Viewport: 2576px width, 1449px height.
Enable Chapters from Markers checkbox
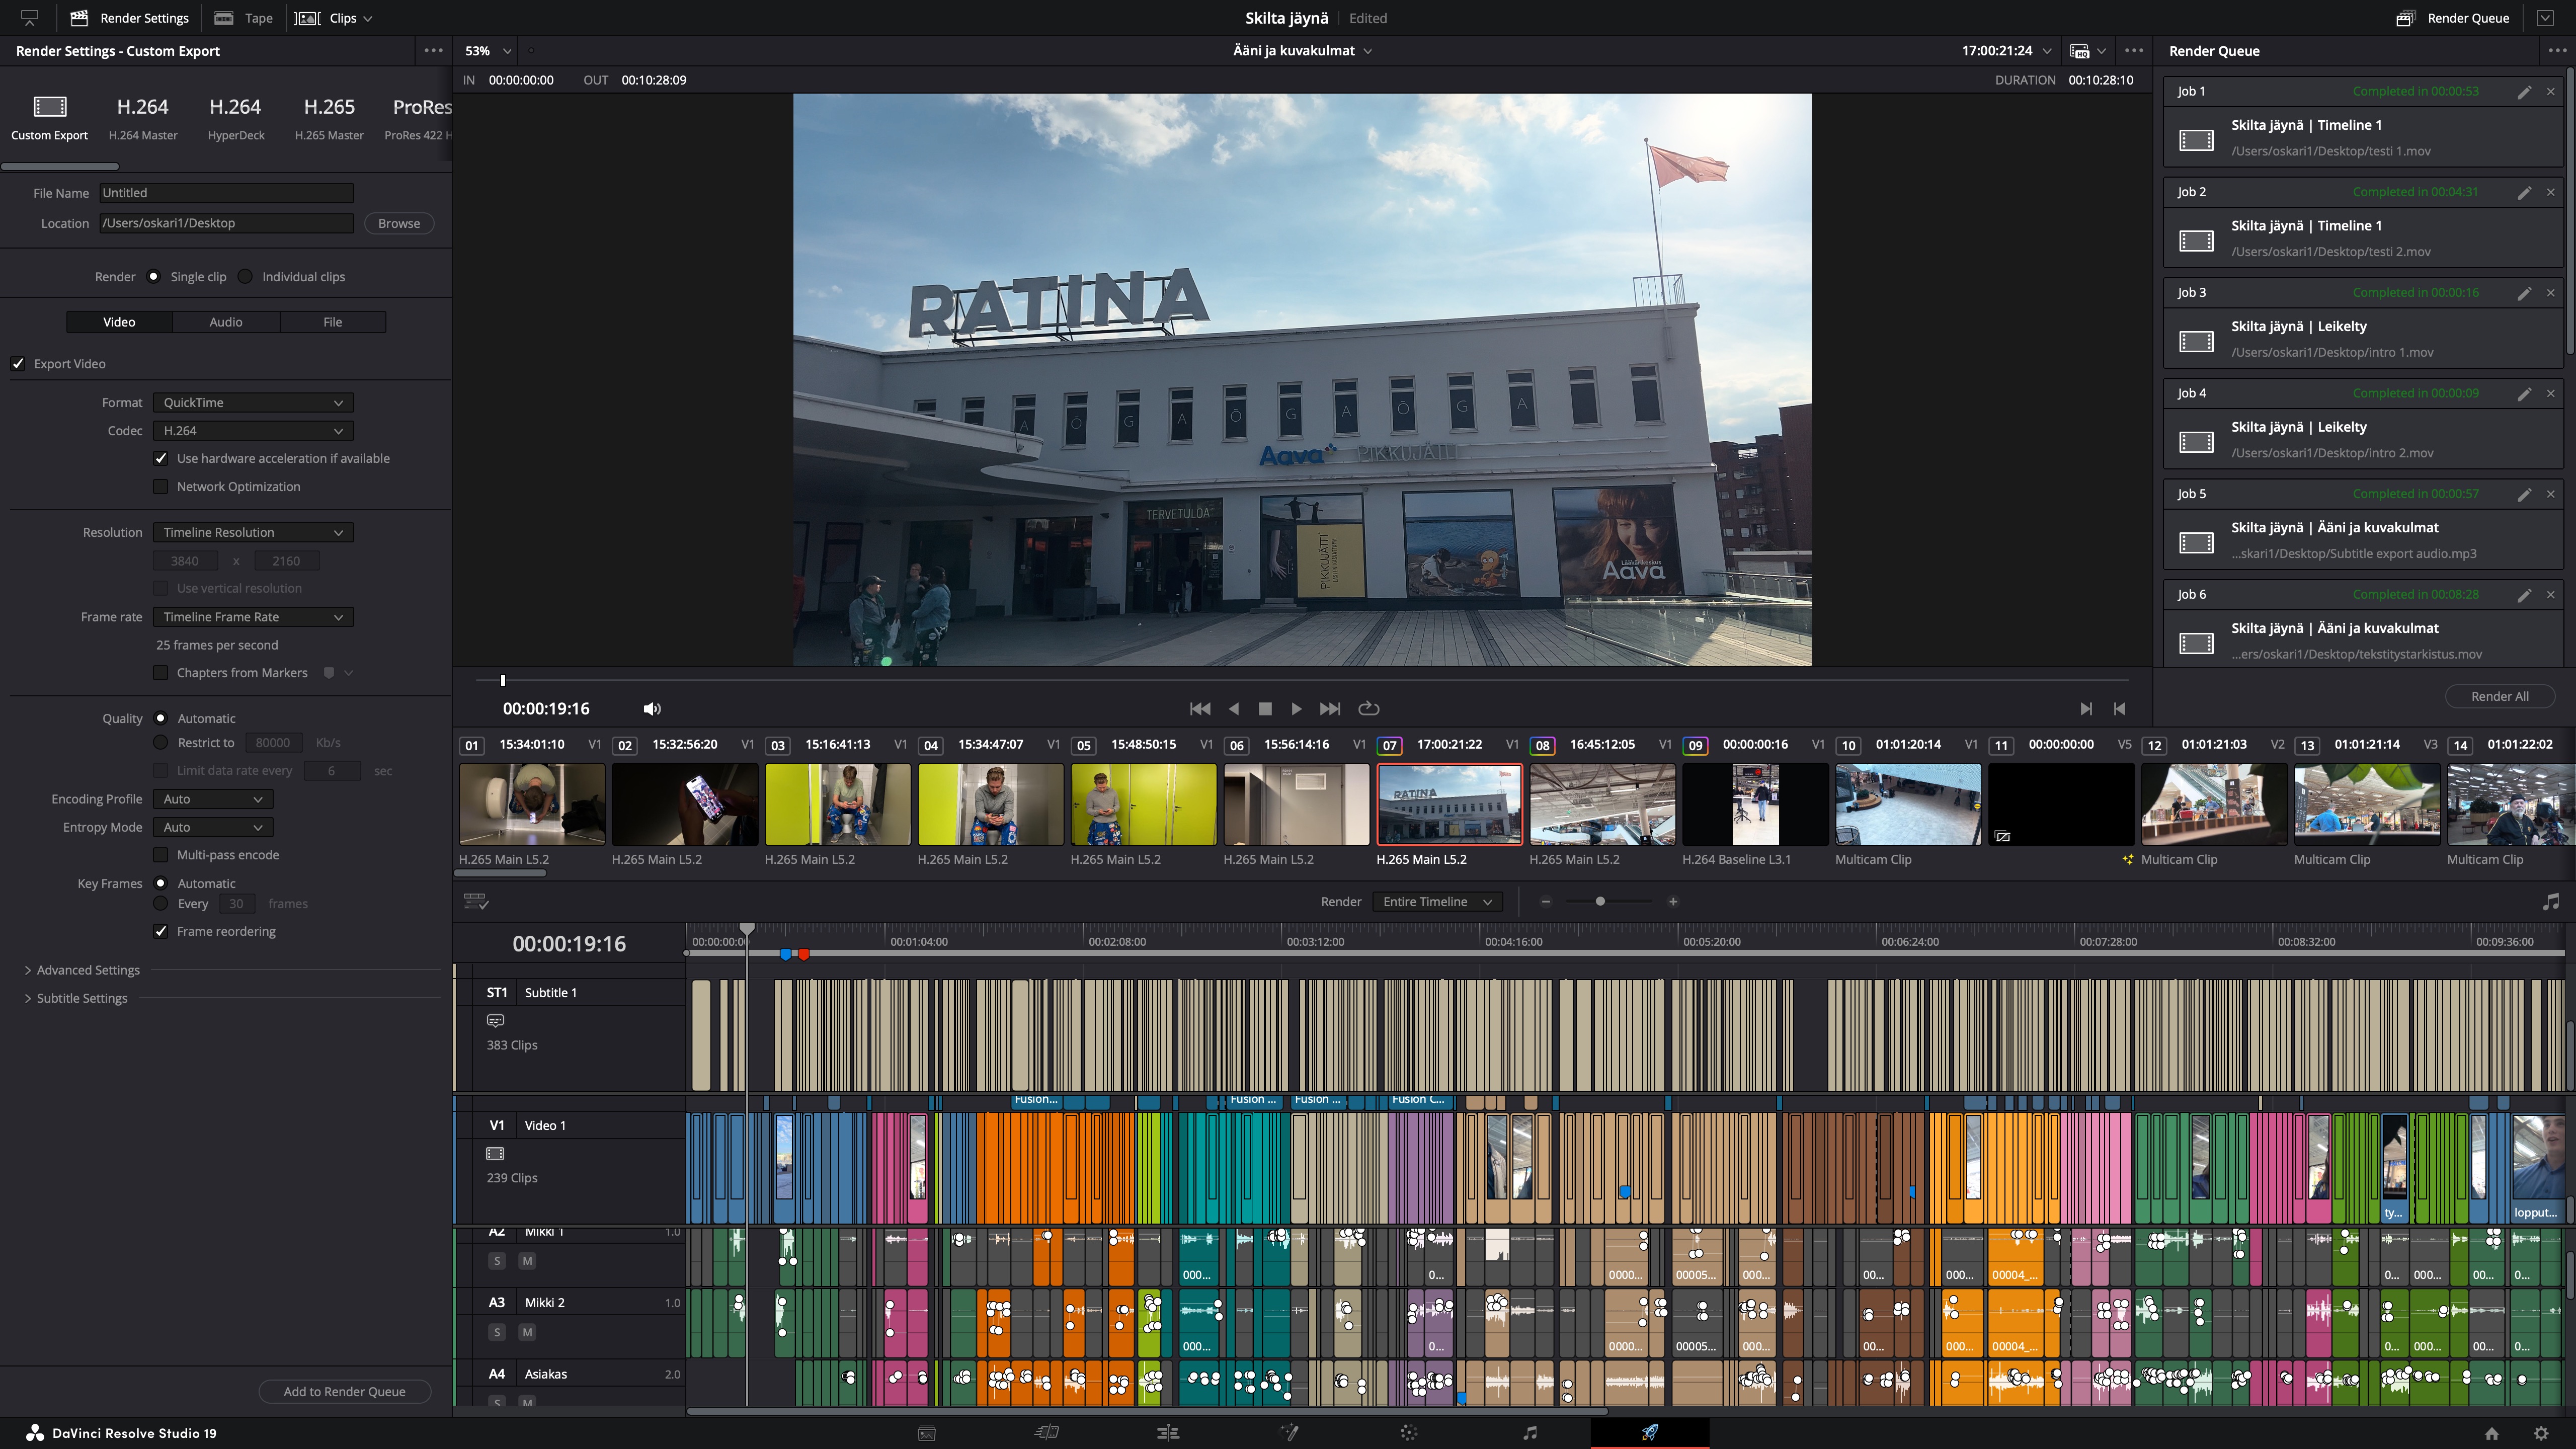pos(160,673)
